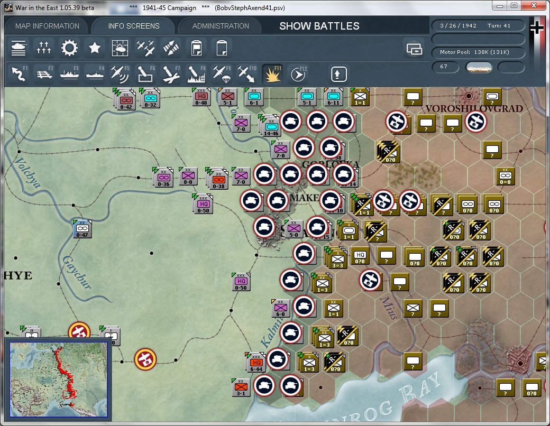Screen dimensions: 550x426
Task: Click the date and Turn 41 display
Action: [x=478, y=25]
